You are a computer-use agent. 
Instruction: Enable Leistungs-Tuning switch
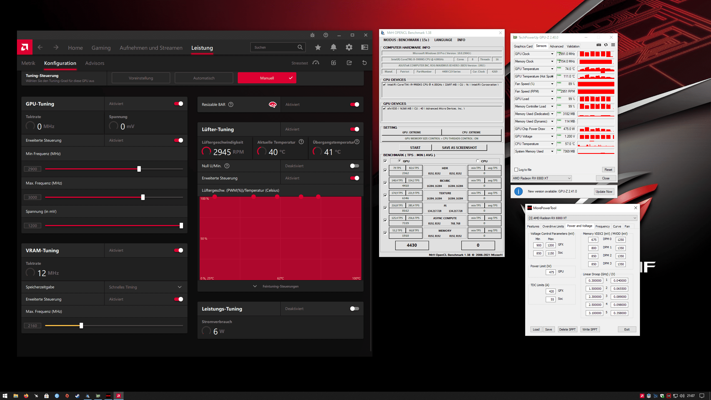355,309
